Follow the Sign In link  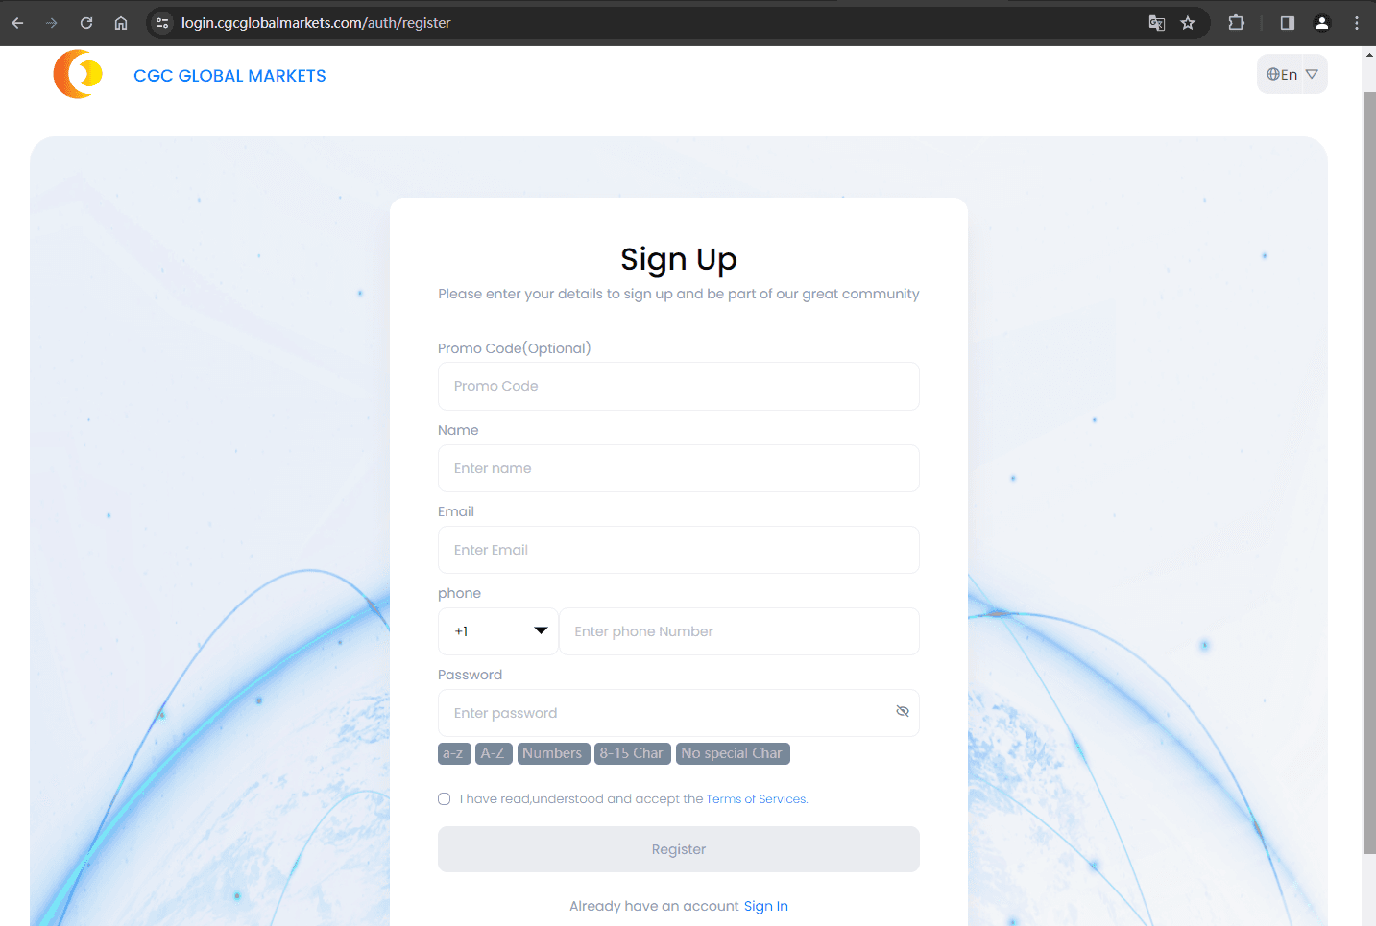[x=766, y=906]
